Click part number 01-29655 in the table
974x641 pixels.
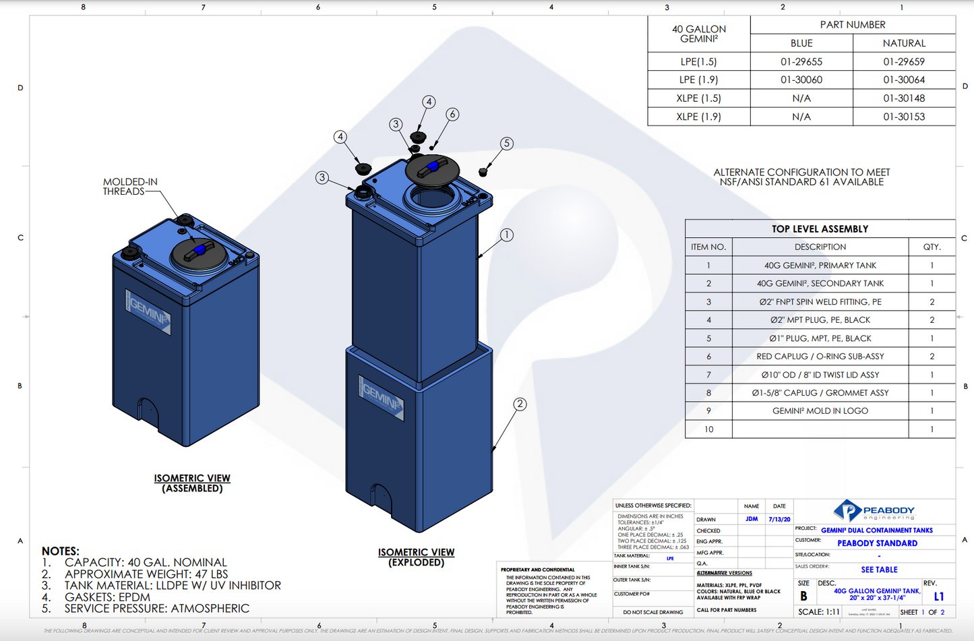(x=801, y=61)
